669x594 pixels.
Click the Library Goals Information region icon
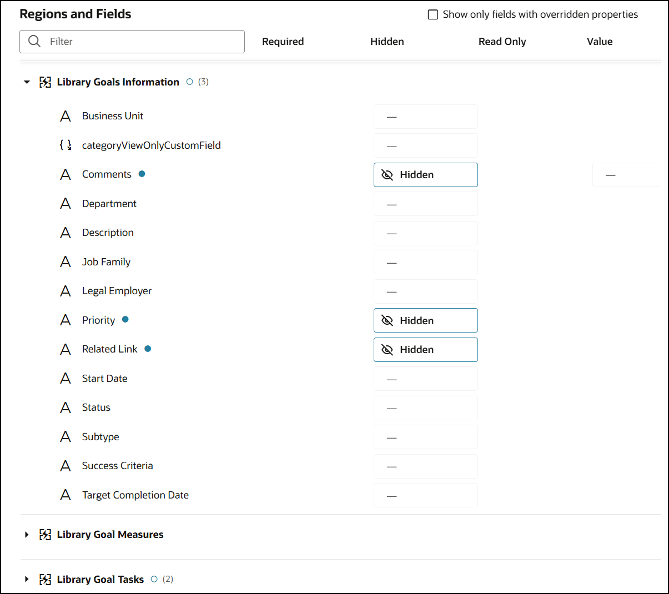click(x=45, y=82)
